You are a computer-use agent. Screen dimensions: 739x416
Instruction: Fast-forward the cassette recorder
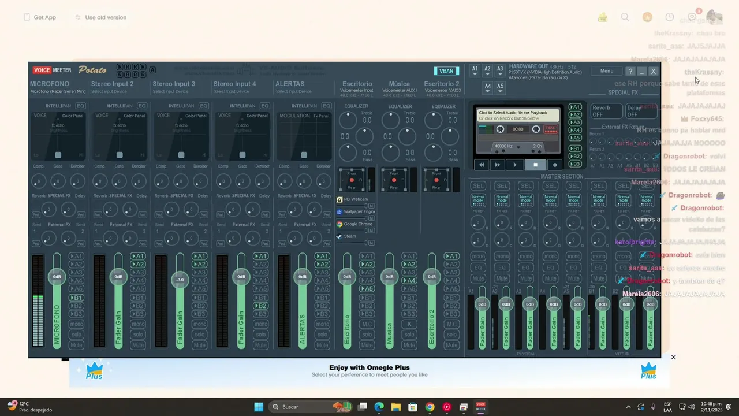[498, 165]
